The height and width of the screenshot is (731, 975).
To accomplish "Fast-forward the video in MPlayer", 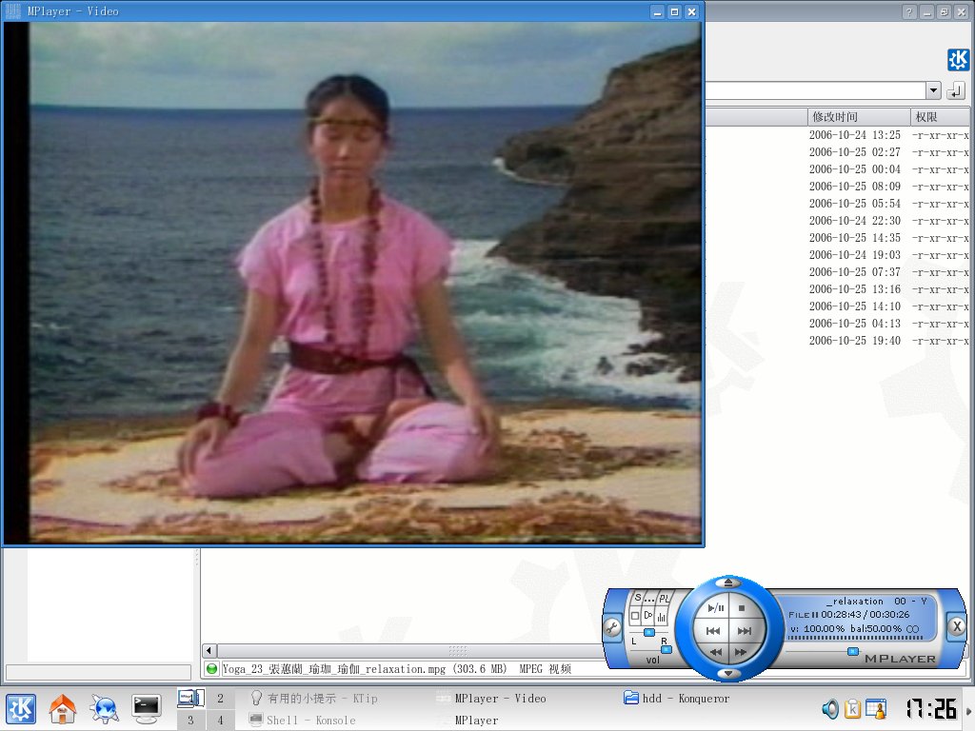I will click(740, 652).
